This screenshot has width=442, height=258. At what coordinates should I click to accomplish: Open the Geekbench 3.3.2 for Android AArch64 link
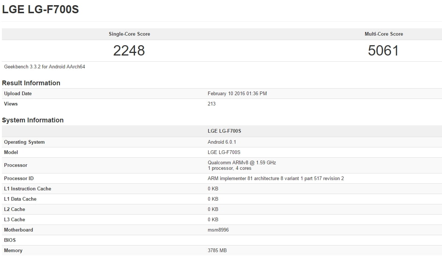(44, 67)
